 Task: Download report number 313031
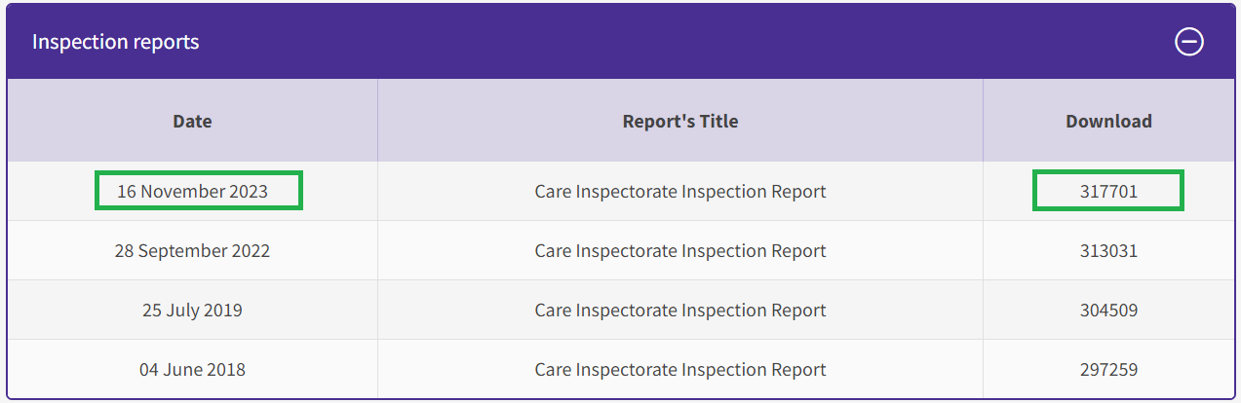(x=1108, y=250)
